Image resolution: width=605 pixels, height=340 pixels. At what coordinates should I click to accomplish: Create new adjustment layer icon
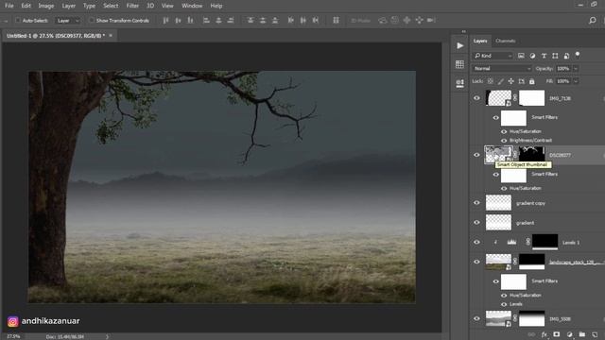569,334
